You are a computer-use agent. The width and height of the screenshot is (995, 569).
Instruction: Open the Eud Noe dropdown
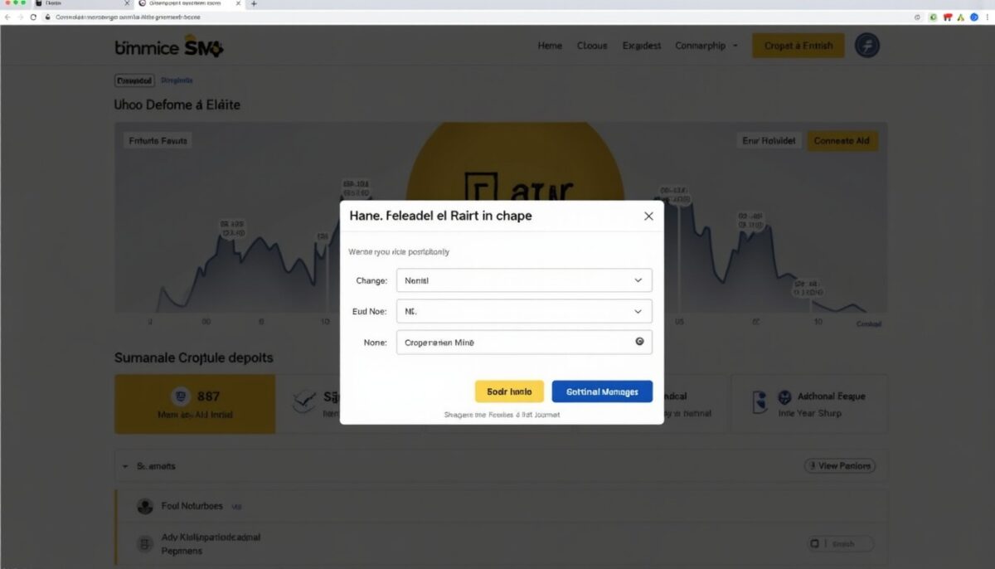(x=524, y=312)
